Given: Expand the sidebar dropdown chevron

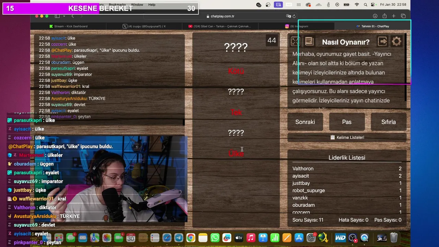Looking at the screenshot, I should (x=64, y=16).
